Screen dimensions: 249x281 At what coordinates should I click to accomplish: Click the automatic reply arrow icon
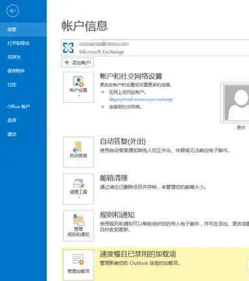(77, 147)
